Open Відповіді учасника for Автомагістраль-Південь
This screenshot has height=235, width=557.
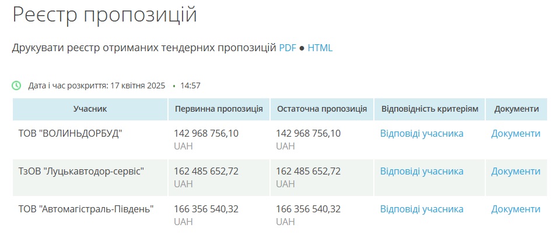point(422,209)
